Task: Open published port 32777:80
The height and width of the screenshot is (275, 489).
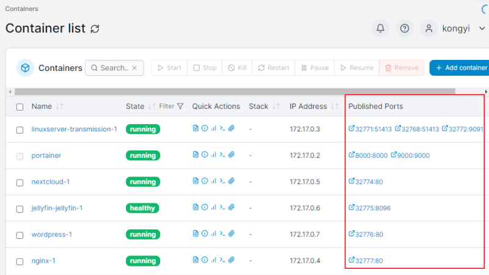Action: click(366, 261)
